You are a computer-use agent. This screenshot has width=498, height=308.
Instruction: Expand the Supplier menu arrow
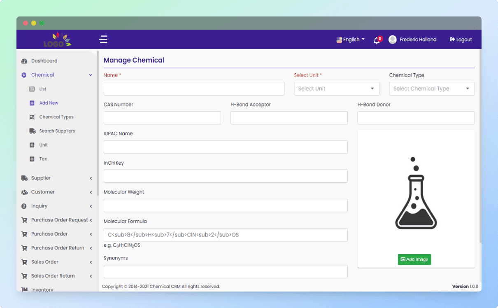pos(91,178)
